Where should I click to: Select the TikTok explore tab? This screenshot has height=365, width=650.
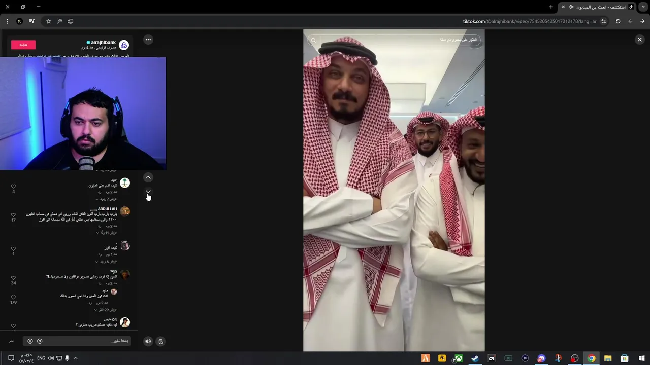[x=598, y=7]
